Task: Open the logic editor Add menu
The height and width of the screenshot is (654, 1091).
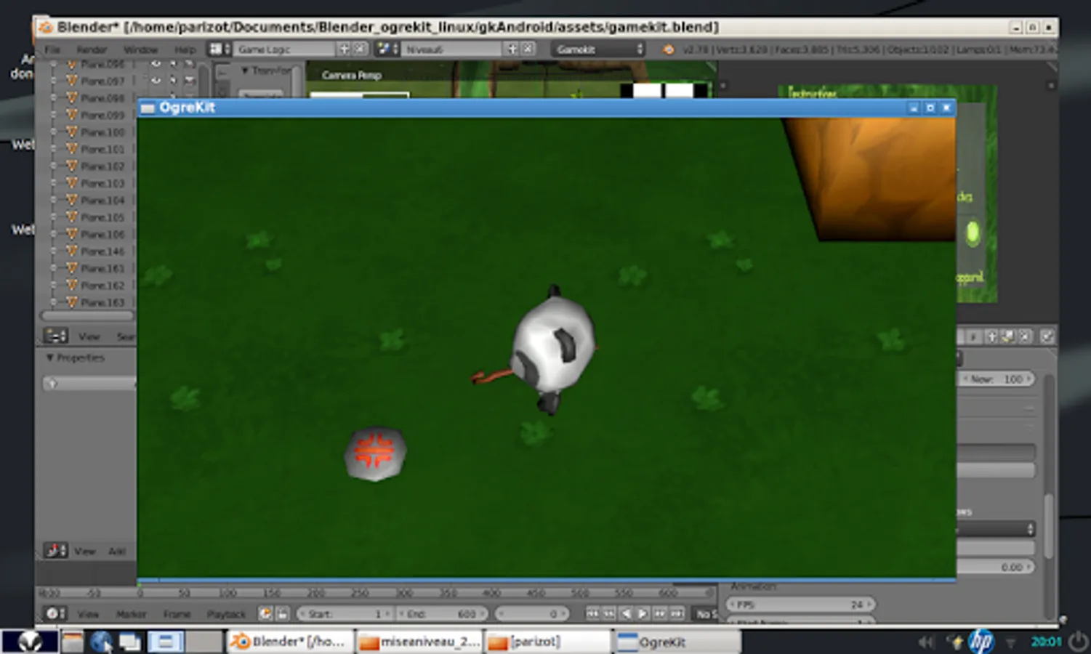Action: click(x=117, y=552)
